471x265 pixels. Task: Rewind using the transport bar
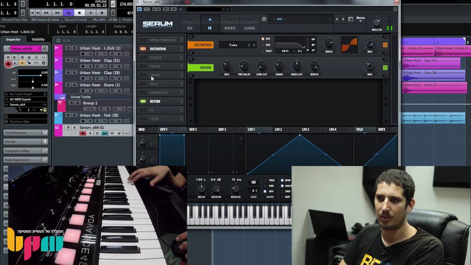click(x=46, y=13)
